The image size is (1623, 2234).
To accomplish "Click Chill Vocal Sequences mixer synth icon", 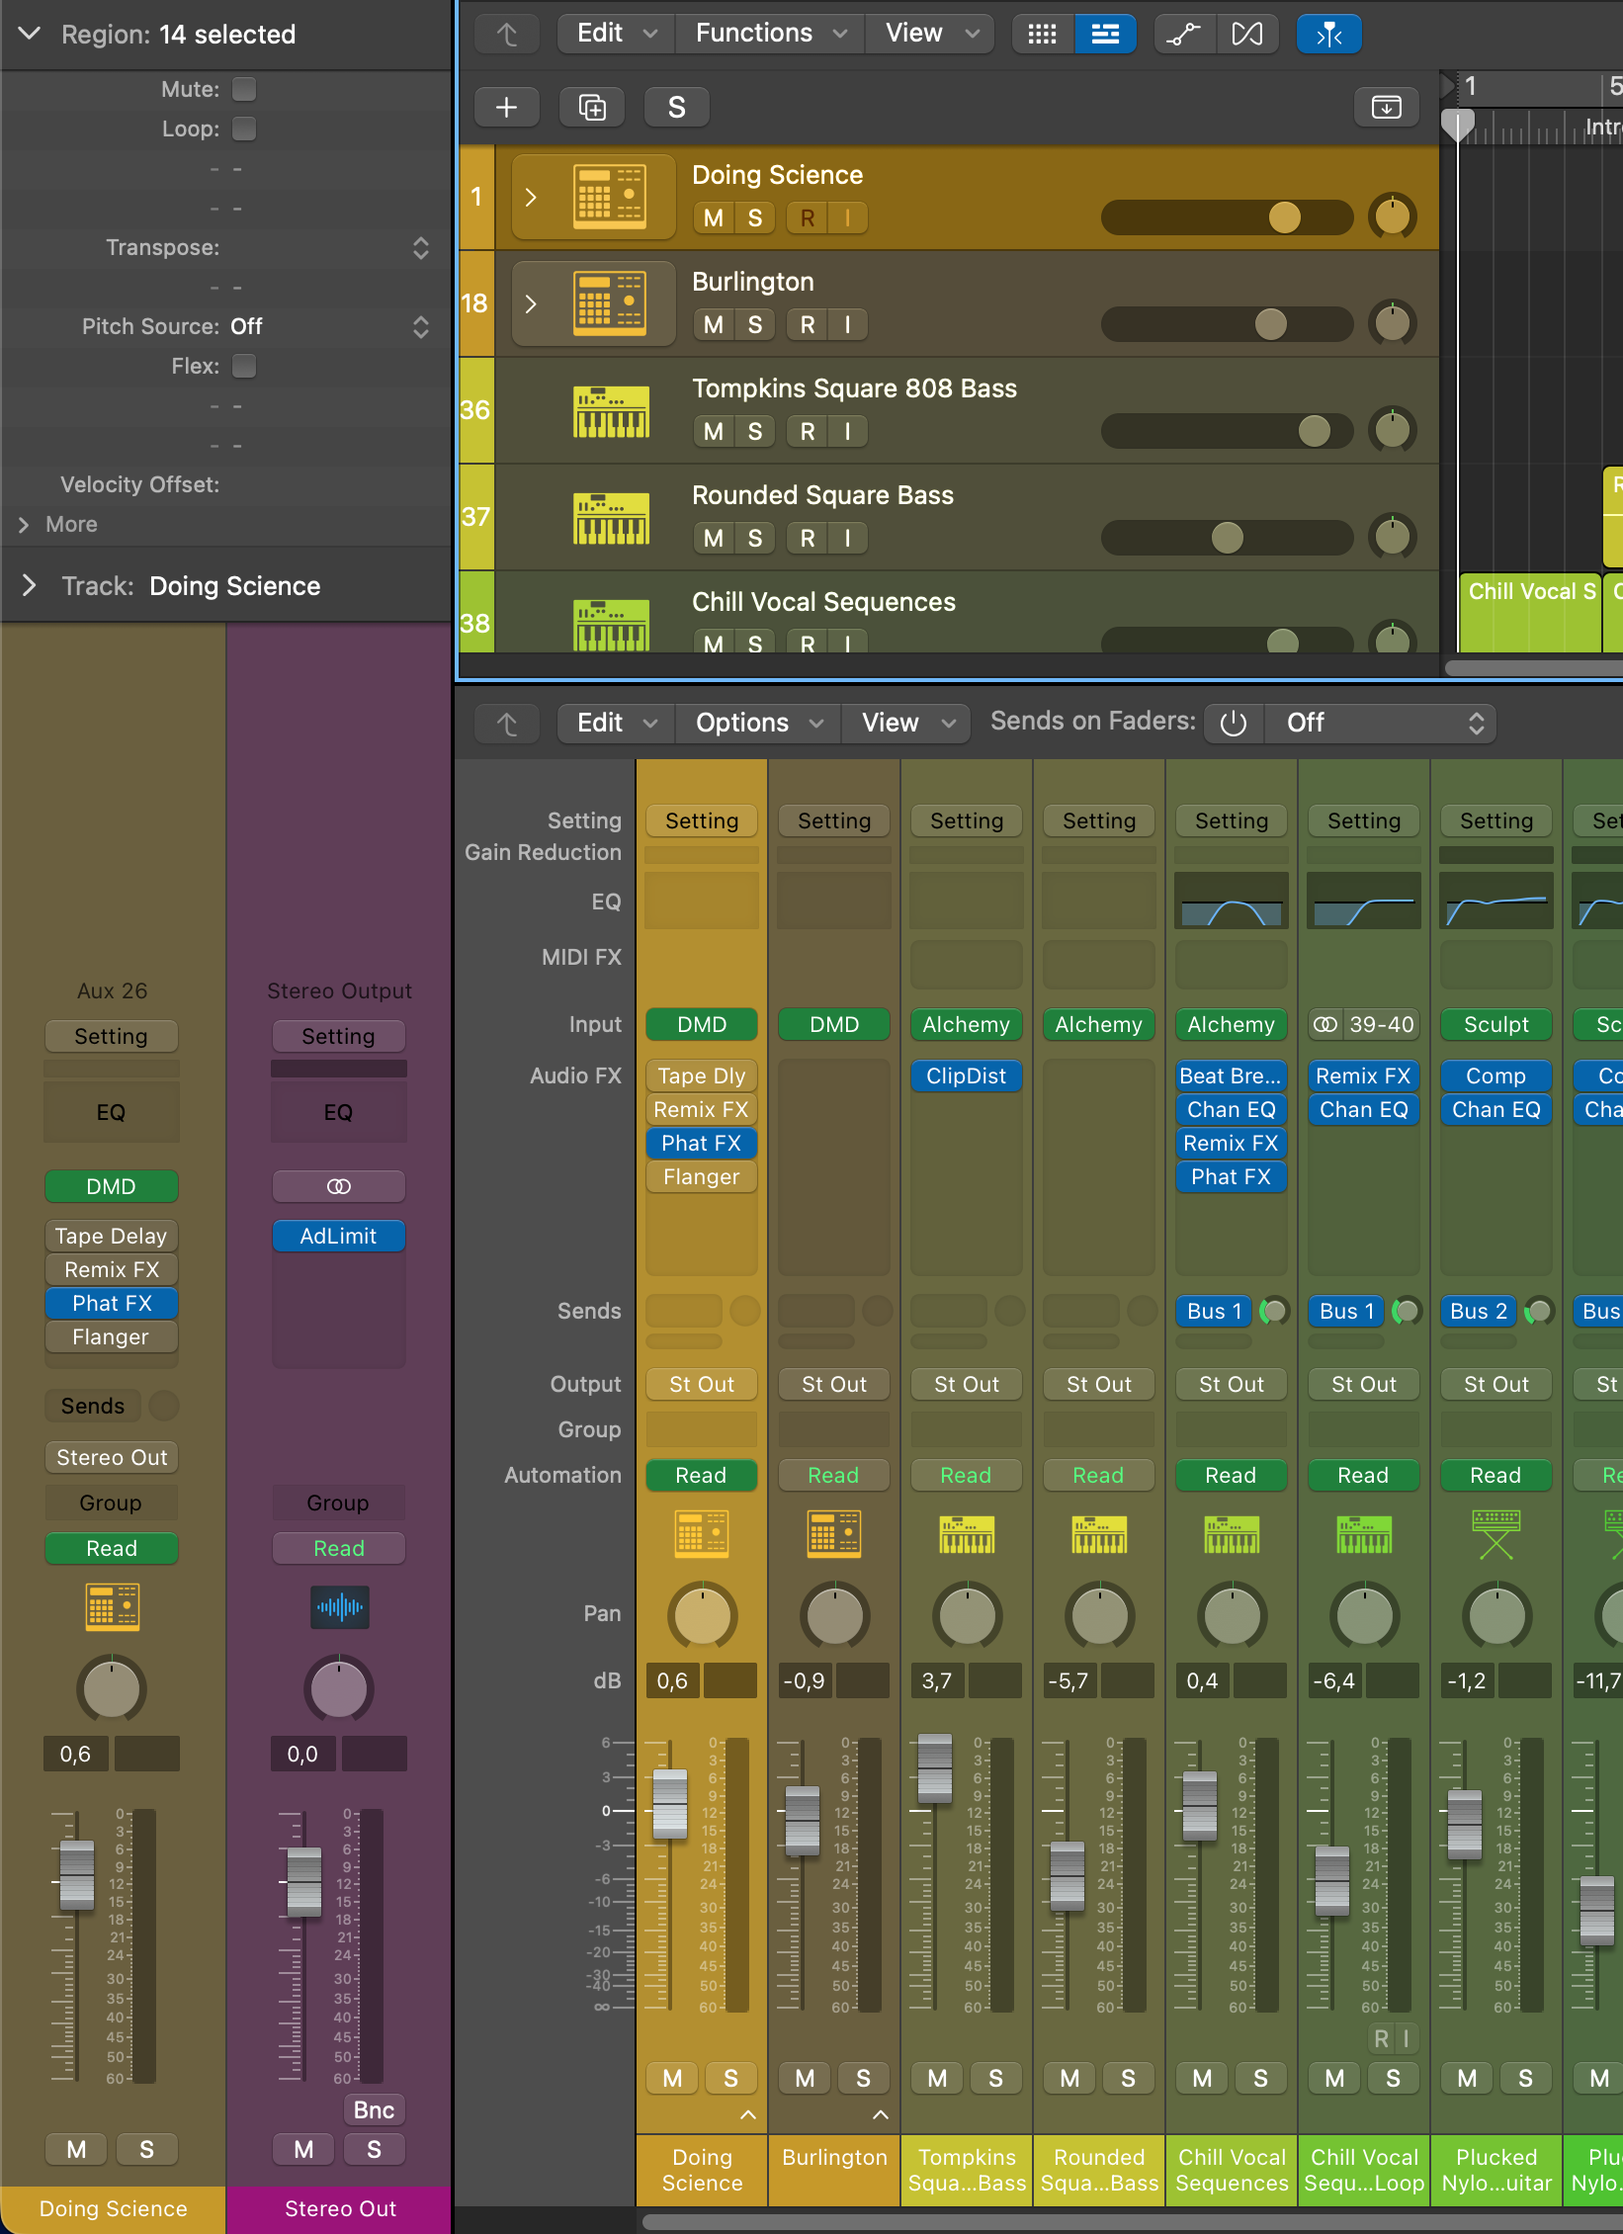I will click(1232, 1534).
